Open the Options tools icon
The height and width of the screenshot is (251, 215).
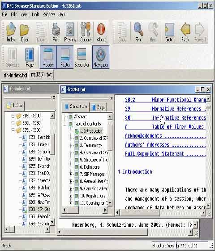coord(86,32)
